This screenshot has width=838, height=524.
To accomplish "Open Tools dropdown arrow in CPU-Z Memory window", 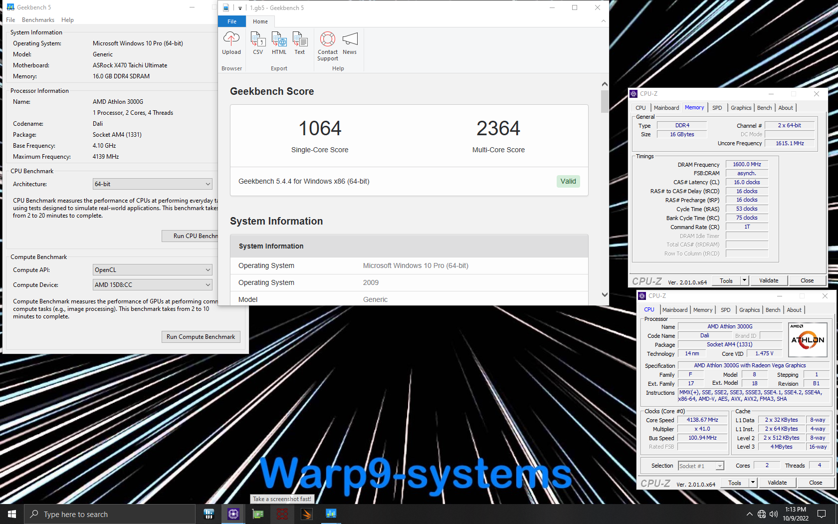I will click(744, 280).
